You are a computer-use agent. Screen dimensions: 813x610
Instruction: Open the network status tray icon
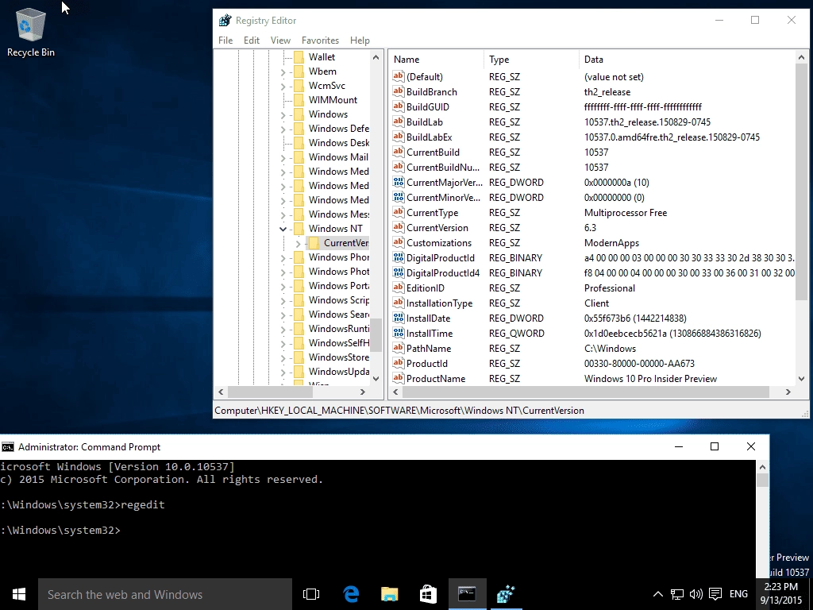676,594
